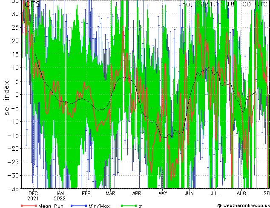This screenshot has height=208, width=270.
Task: Click the '-5' y-axis tick label
Action: (x=15, y=108)
